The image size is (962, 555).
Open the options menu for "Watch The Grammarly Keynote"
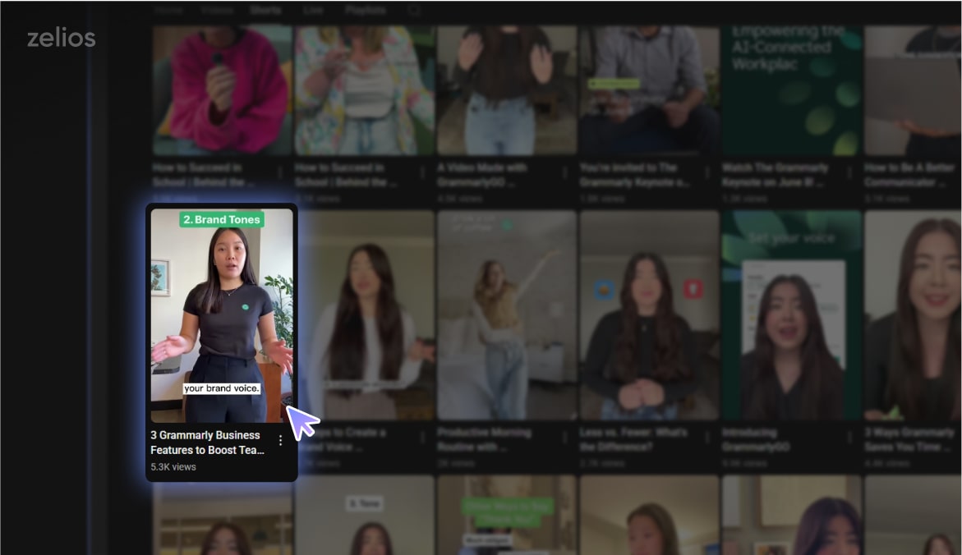(852, 172)
